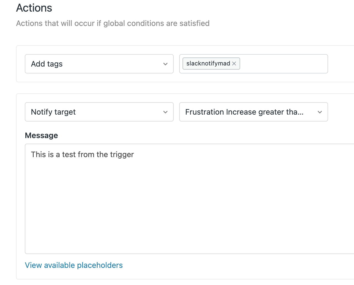This screenshot has width=354, height=285.
Task: Click the "Notify target" label text in dropdown
Action: [x=53, y=112]
